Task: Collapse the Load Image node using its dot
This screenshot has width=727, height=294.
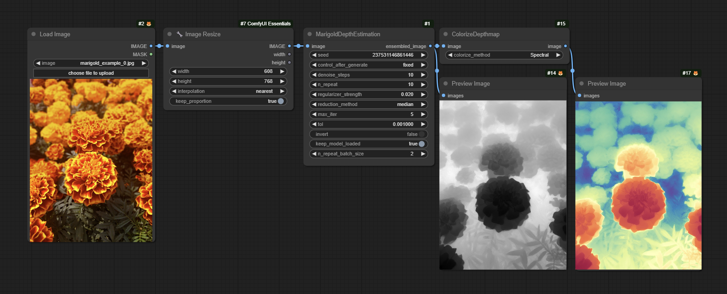Action: tap(34, 34)
